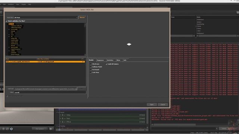Expand the Music track in timeline
The height and width of the screenshot is (134, 239).
tap(60, 118)
